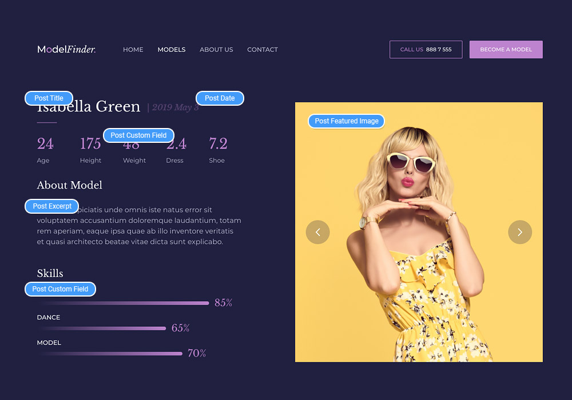
Task: Click the Become a Model button
Action: pyautogui.click(x=506, y=50)
